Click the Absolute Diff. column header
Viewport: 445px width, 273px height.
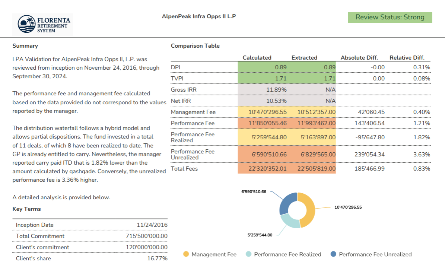tap(359, 58)
